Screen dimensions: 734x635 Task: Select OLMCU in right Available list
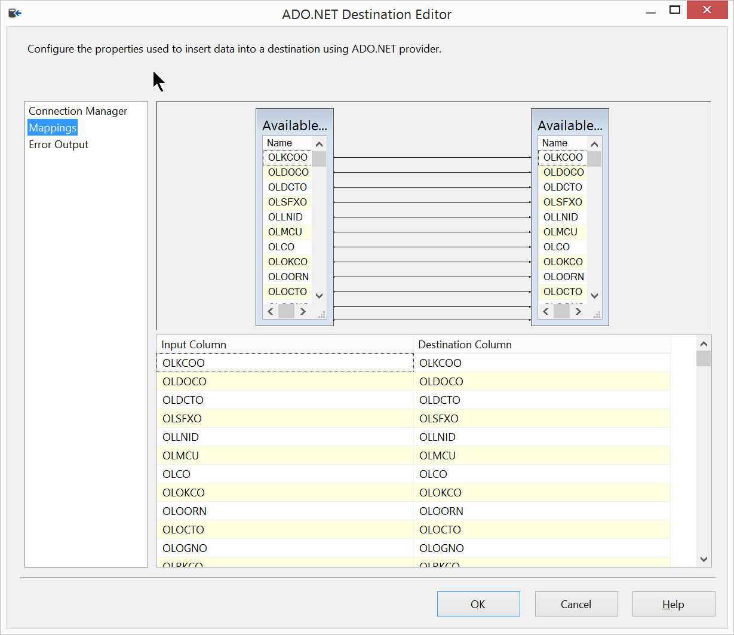[563, 232]
